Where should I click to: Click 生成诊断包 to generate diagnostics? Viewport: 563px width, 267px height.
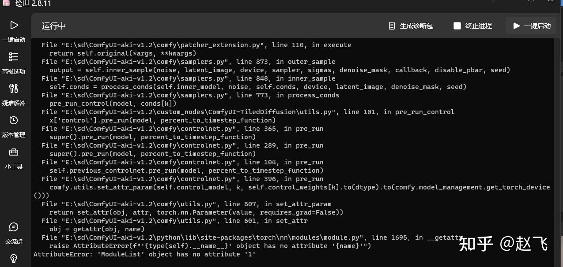point(410,26)
